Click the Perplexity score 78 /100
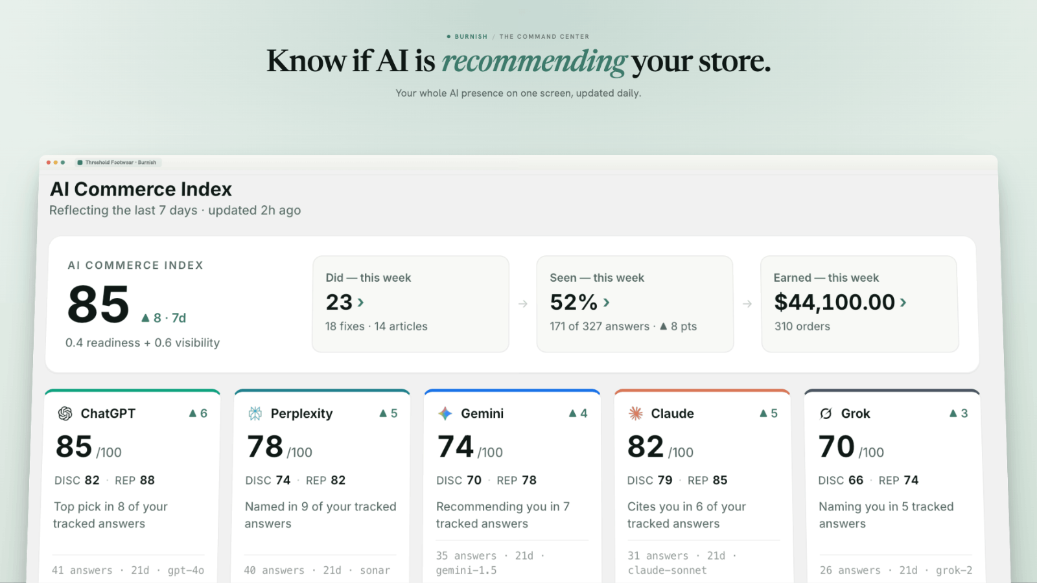 279,447
